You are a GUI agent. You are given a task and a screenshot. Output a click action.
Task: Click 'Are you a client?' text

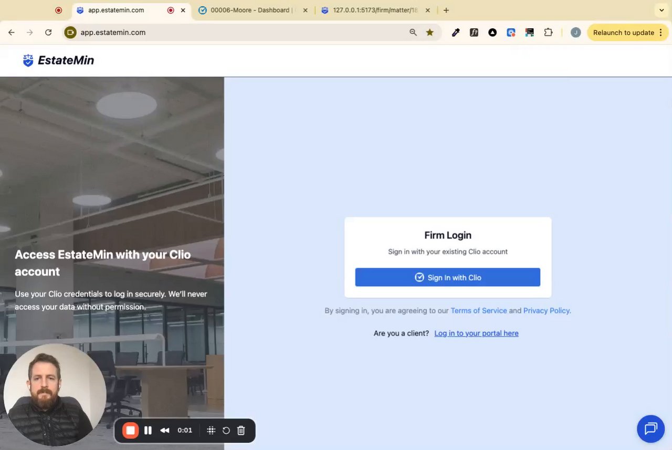(x=401, y=333)
